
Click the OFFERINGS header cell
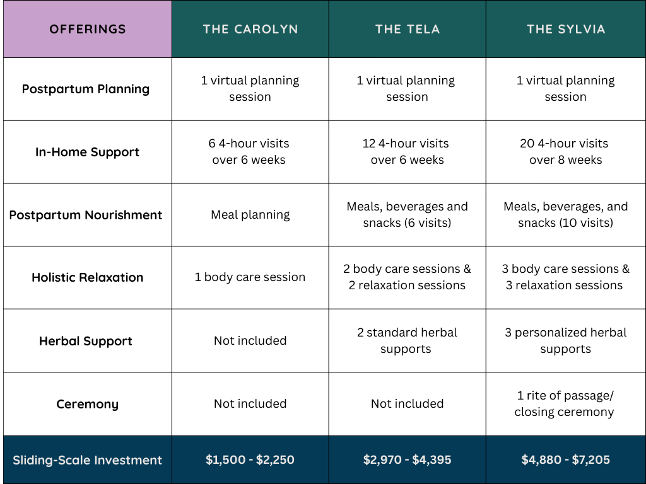pos(88,30)
